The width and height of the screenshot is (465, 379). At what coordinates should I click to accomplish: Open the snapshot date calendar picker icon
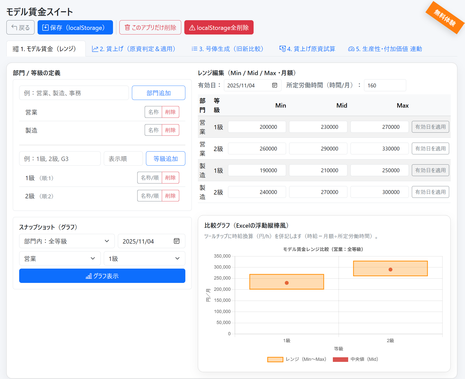[x=176, y=241]
